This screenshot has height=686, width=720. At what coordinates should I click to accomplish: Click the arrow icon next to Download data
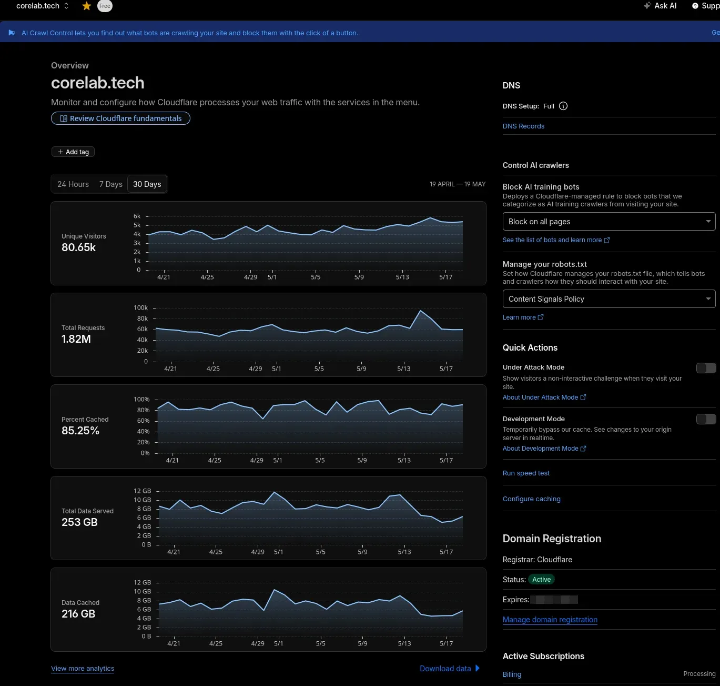(x=478, y=668)
